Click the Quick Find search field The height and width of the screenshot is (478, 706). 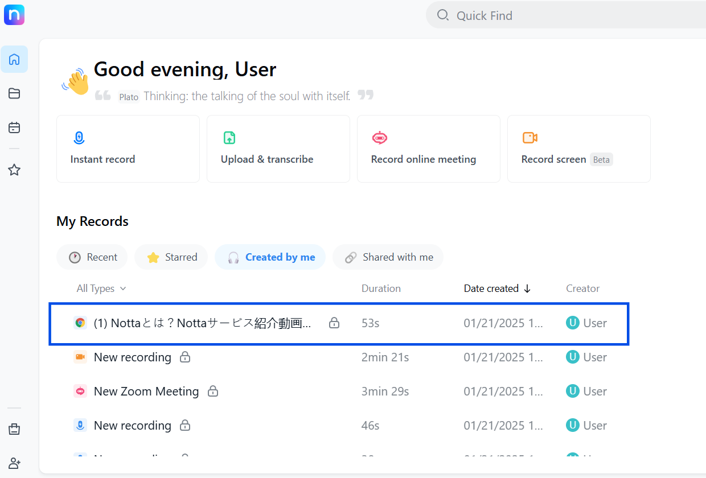click(x=566, y=15)
